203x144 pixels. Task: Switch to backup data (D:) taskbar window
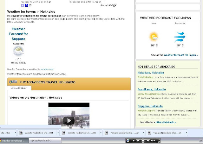[x=45, y=141]
